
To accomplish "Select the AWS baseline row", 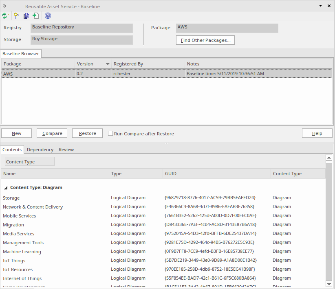I will tap(163, 74).
